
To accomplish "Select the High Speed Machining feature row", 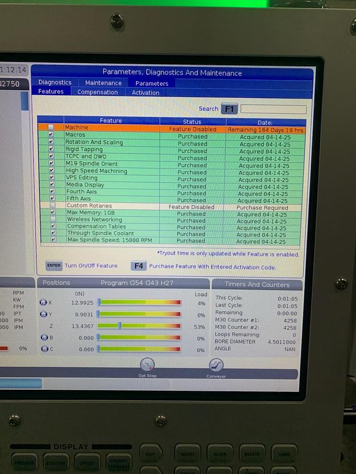I will (97, 171).
